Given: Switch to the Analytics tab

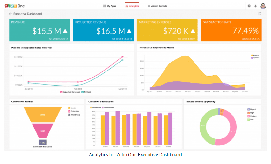Looking at the screenshot, I should click(x=132, y=6).
